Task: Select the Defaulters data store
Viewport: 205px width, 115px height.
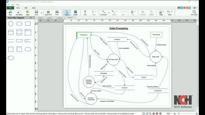Action: 104,73
